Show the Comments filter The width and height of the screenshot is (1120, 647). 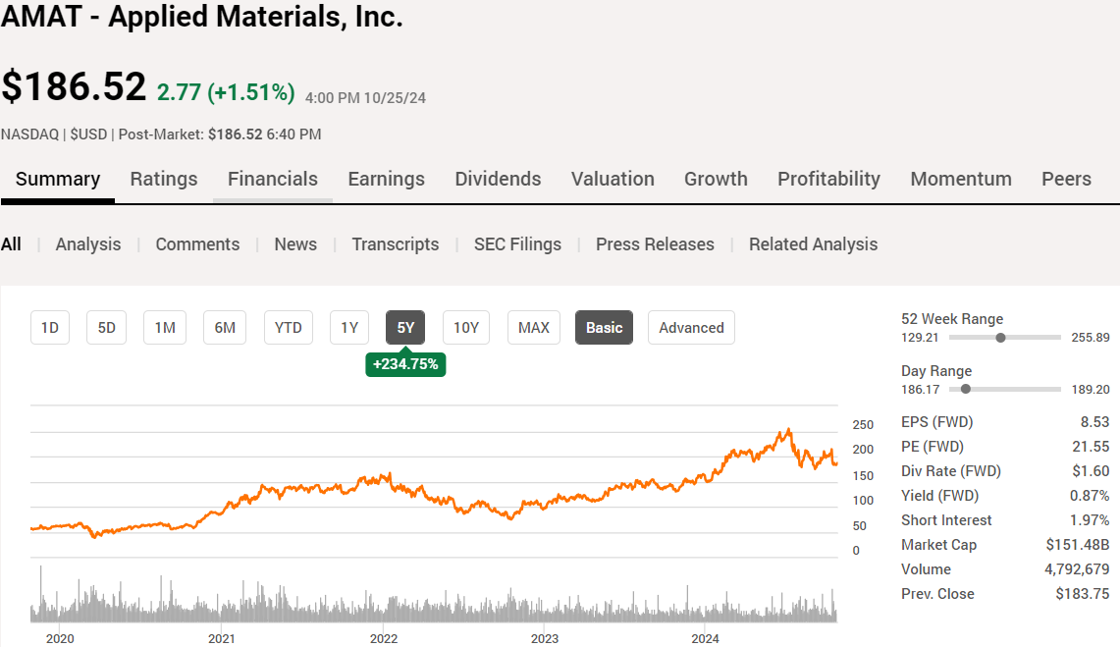[198, 244]
